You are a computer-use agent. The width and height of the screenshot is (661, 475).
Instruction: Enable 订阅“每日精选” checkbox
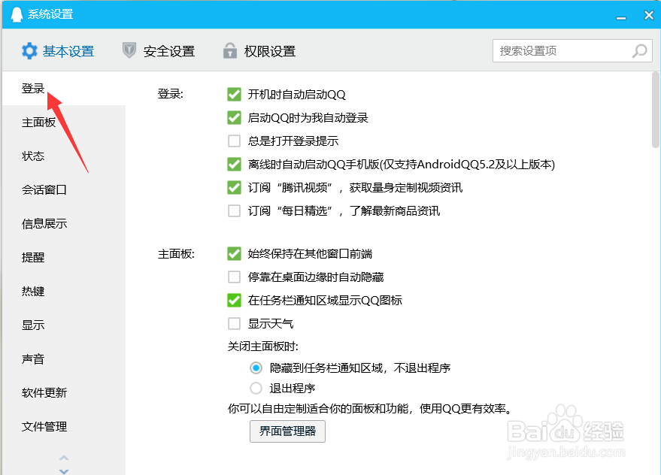(234, 210)
